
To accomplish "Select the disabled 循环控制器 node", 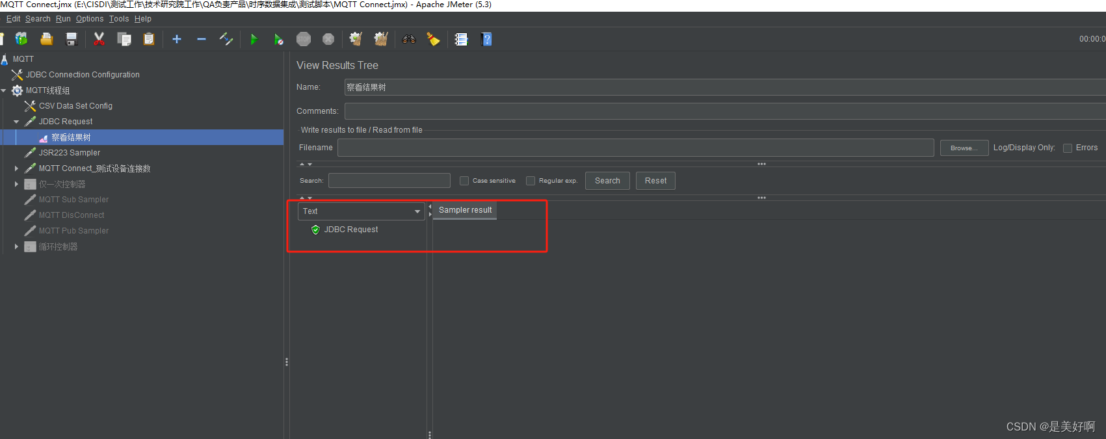I will (x=58, y=246).
